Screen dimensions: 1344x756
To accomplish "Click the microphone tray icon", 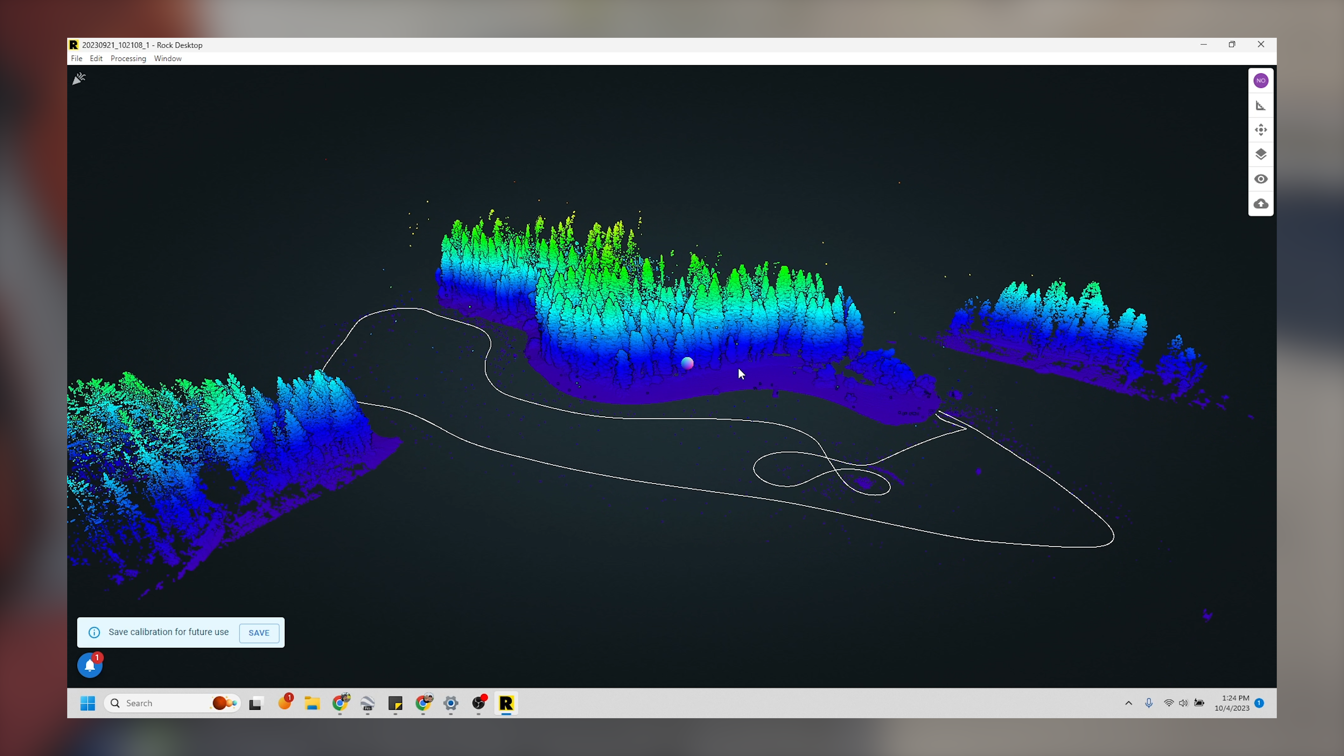I will [1149, 703].
